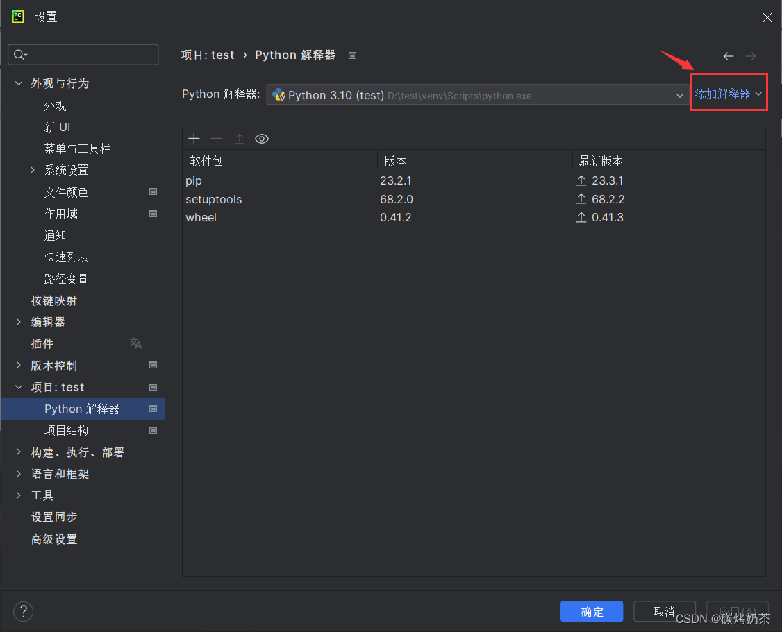The width and height of the screenshot is (782, 632).
Task: Click the upgrade package arrow icon
Action: click(x=240, y=139)
